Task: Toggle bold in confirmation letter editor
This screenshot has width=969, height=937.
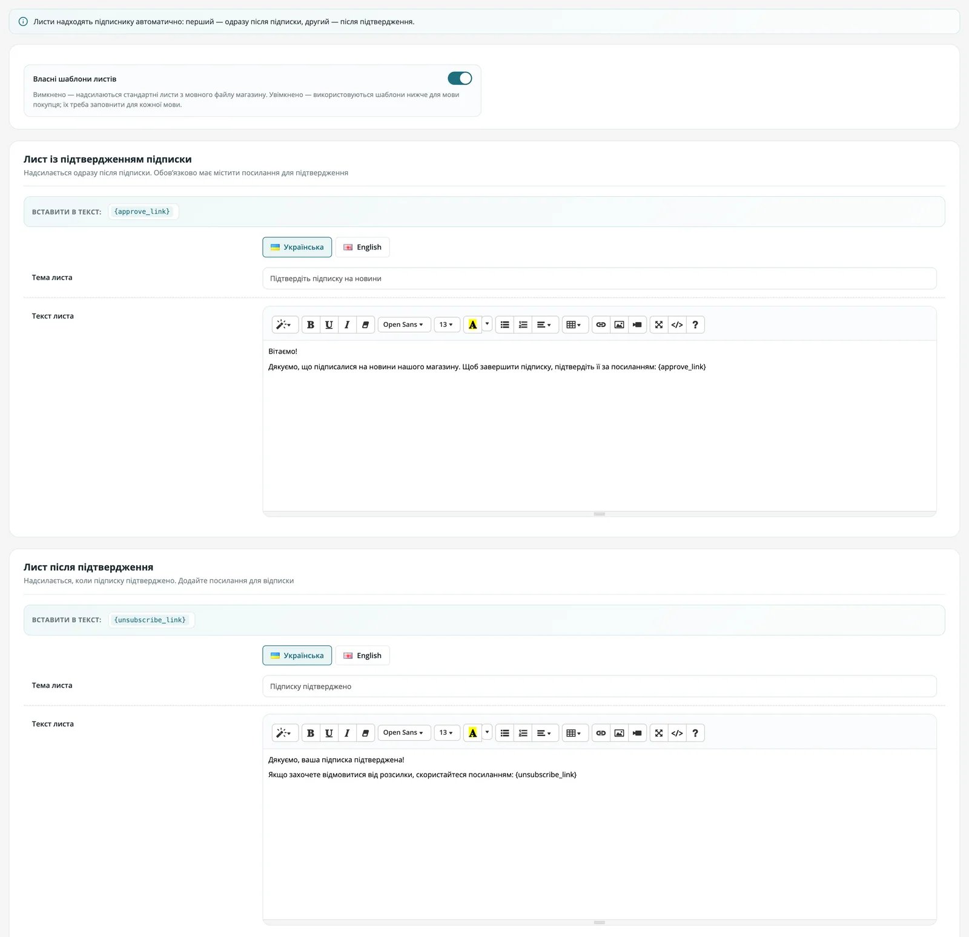Action: point(311,325)
